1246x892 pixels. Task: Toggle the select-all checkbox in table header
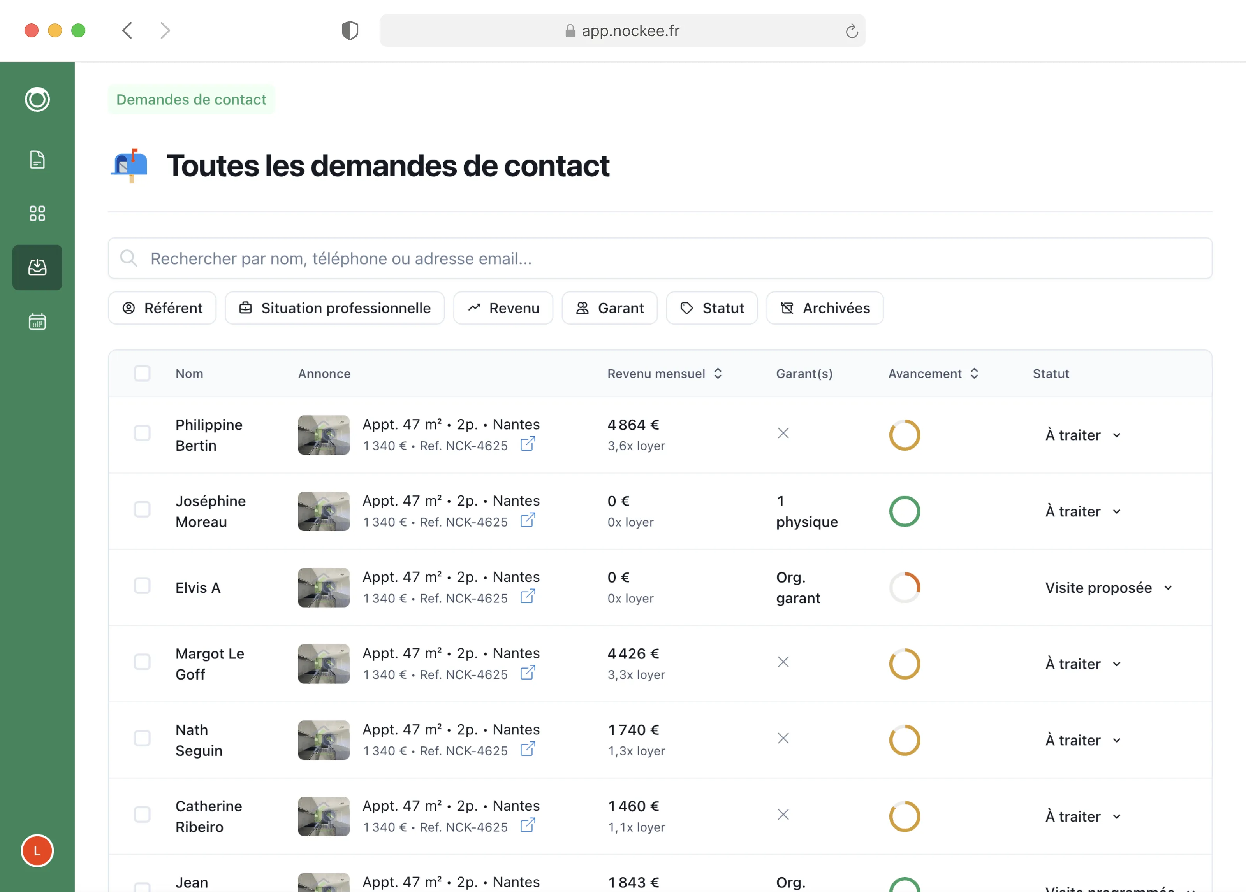[142, 374]
